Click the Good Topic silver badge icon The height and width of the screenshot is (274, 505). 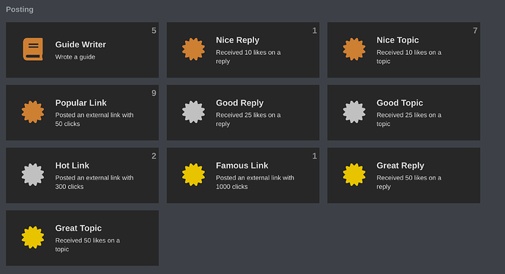354,112
